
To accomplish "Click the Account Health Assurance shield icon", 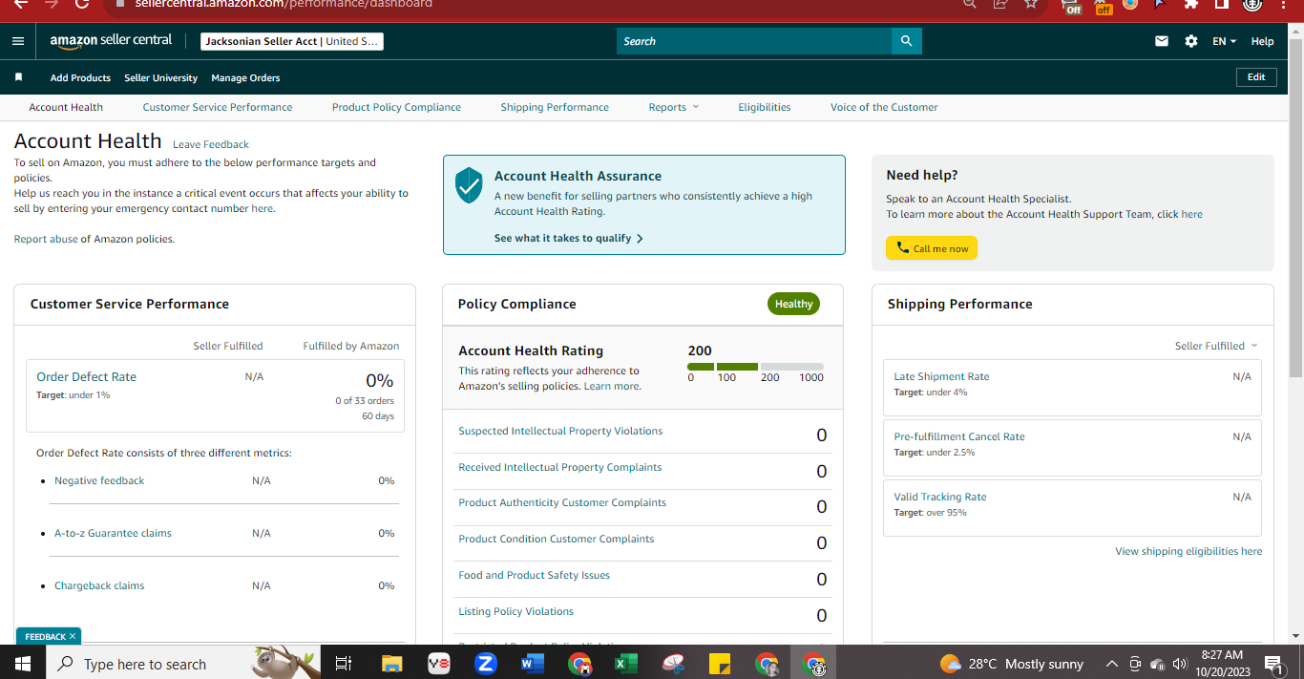I will [x=469, y=185].
